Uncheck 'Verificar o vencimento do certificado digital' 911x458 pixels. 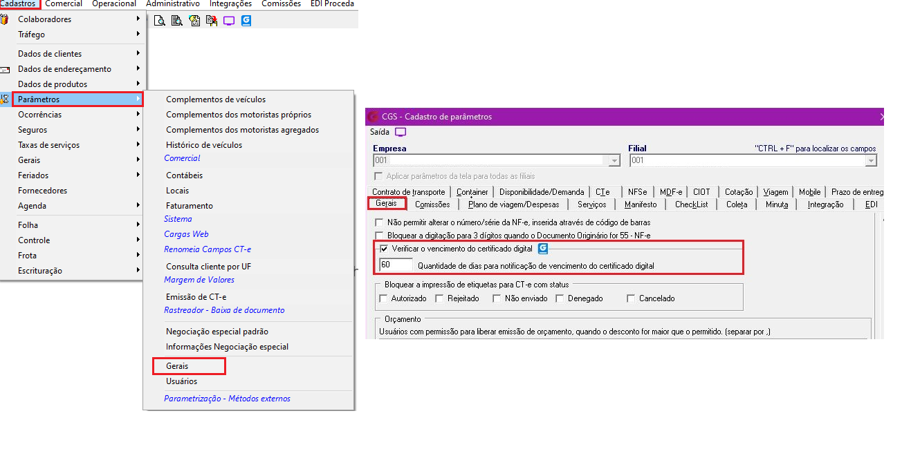(x=384, y=249)
